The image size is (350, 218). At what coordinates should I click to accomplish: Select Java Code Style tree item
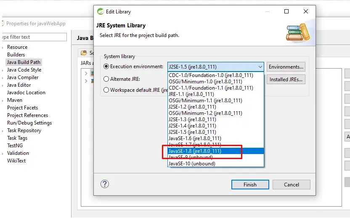pyautogui.click(x=24, y=70)
